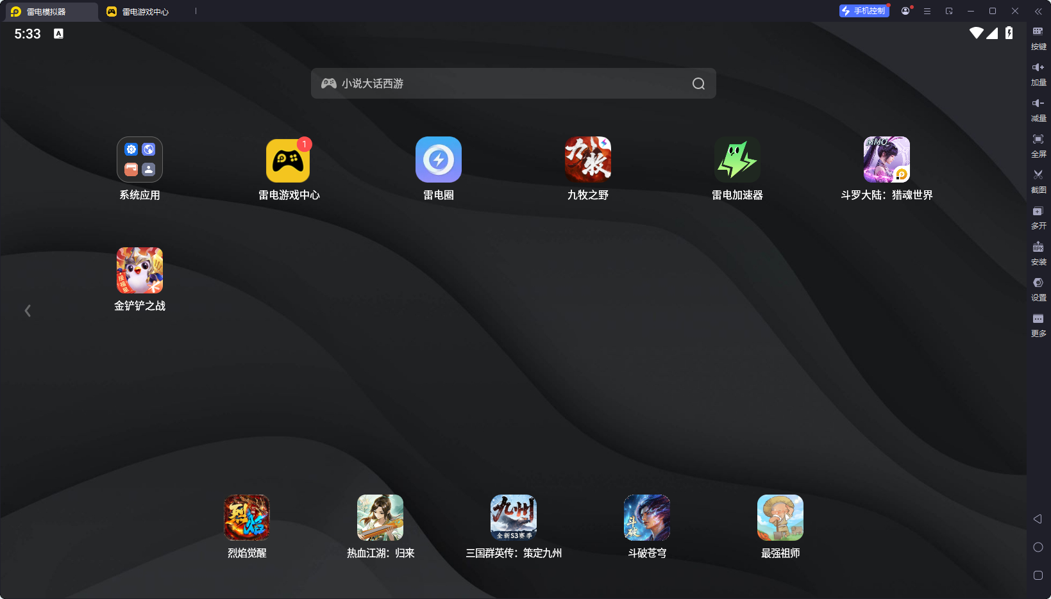Tap the Android back triangle button

[x=1038, y=519]
